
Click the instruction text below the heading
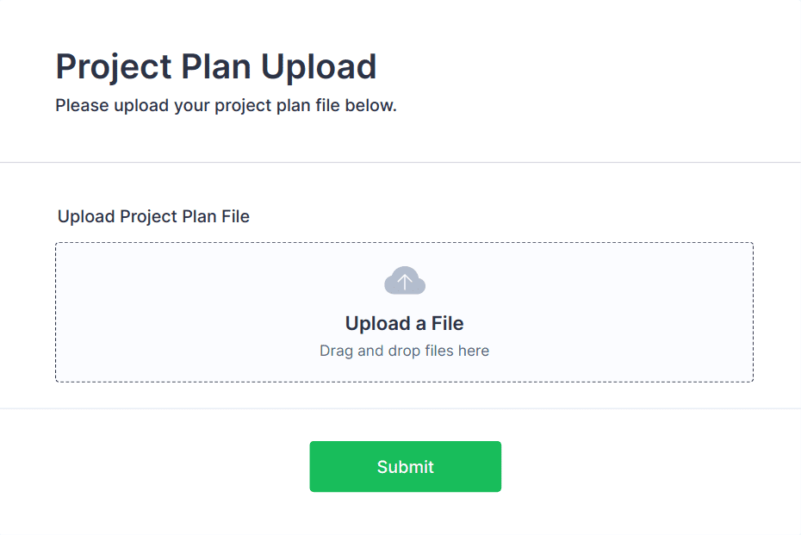point(226,105)
